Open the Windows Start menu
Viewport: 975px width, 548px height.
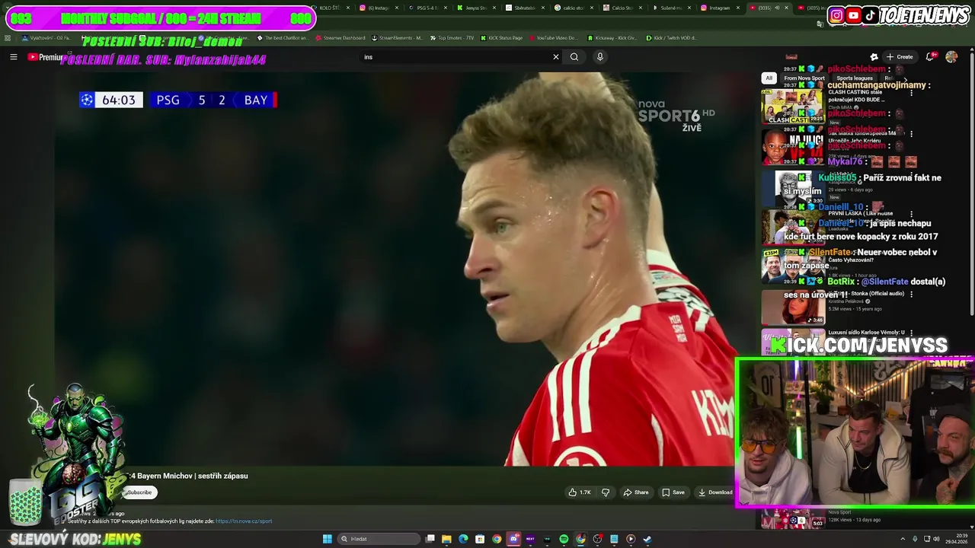tap(328, 539)
